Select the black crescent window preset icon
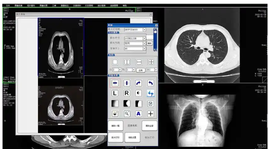Image resolution: width=269 pixels, height=149 pixels. pyautogui.click(x=127, y=103)
